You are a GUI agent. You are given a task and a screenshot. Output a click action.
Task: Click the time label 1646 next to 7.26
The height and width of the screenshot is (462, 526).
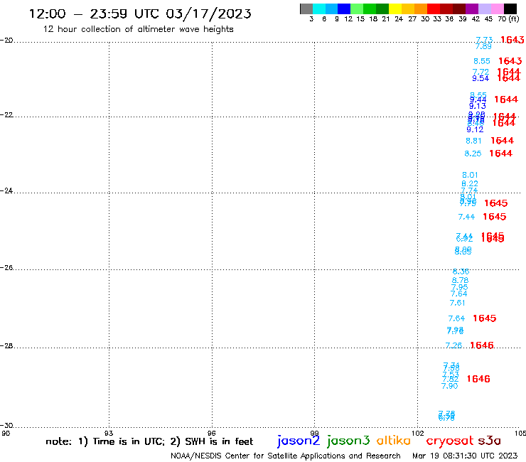click(482, 345)
